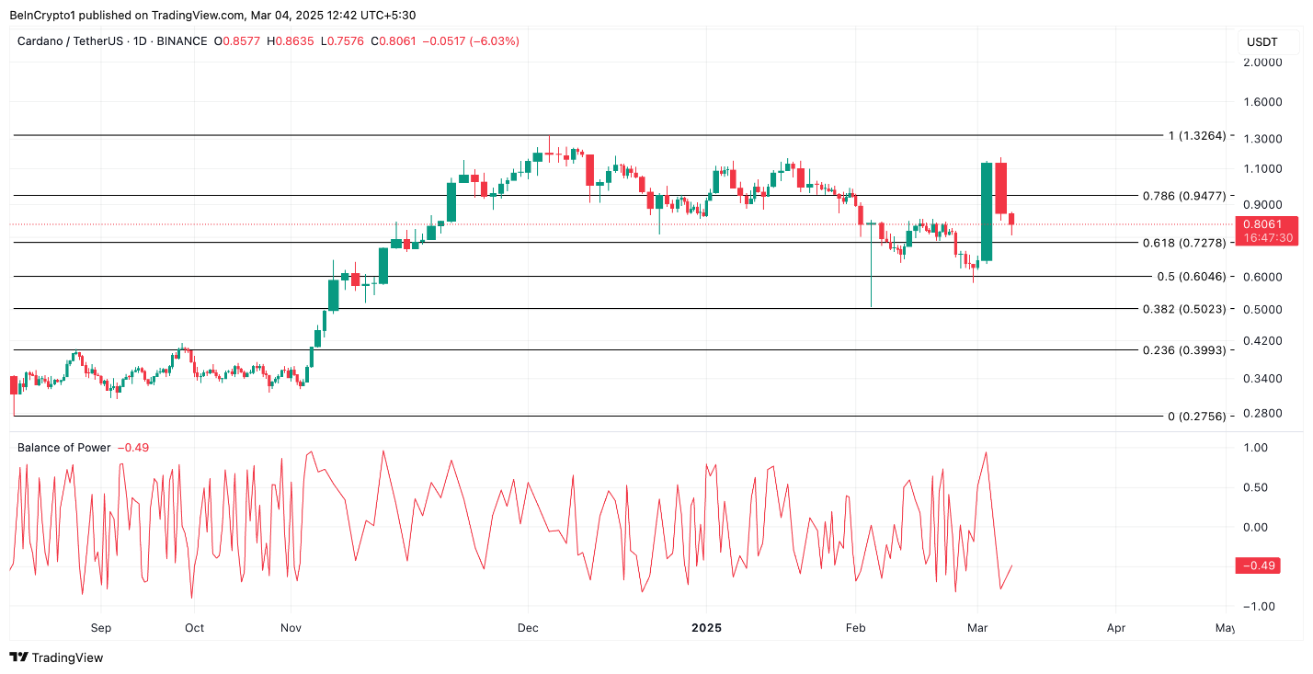1313x674 pixels.
Task: Click the red -0.49 value beside the indicator name
Action: coord(133,448)
